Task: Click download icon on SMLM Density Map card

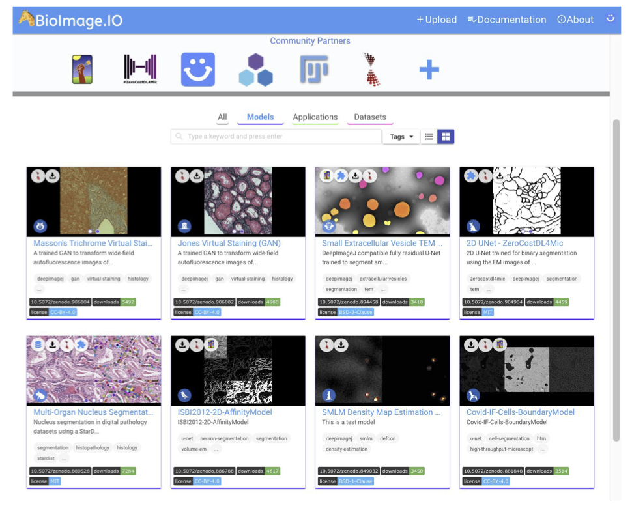Action: [341, 345]
